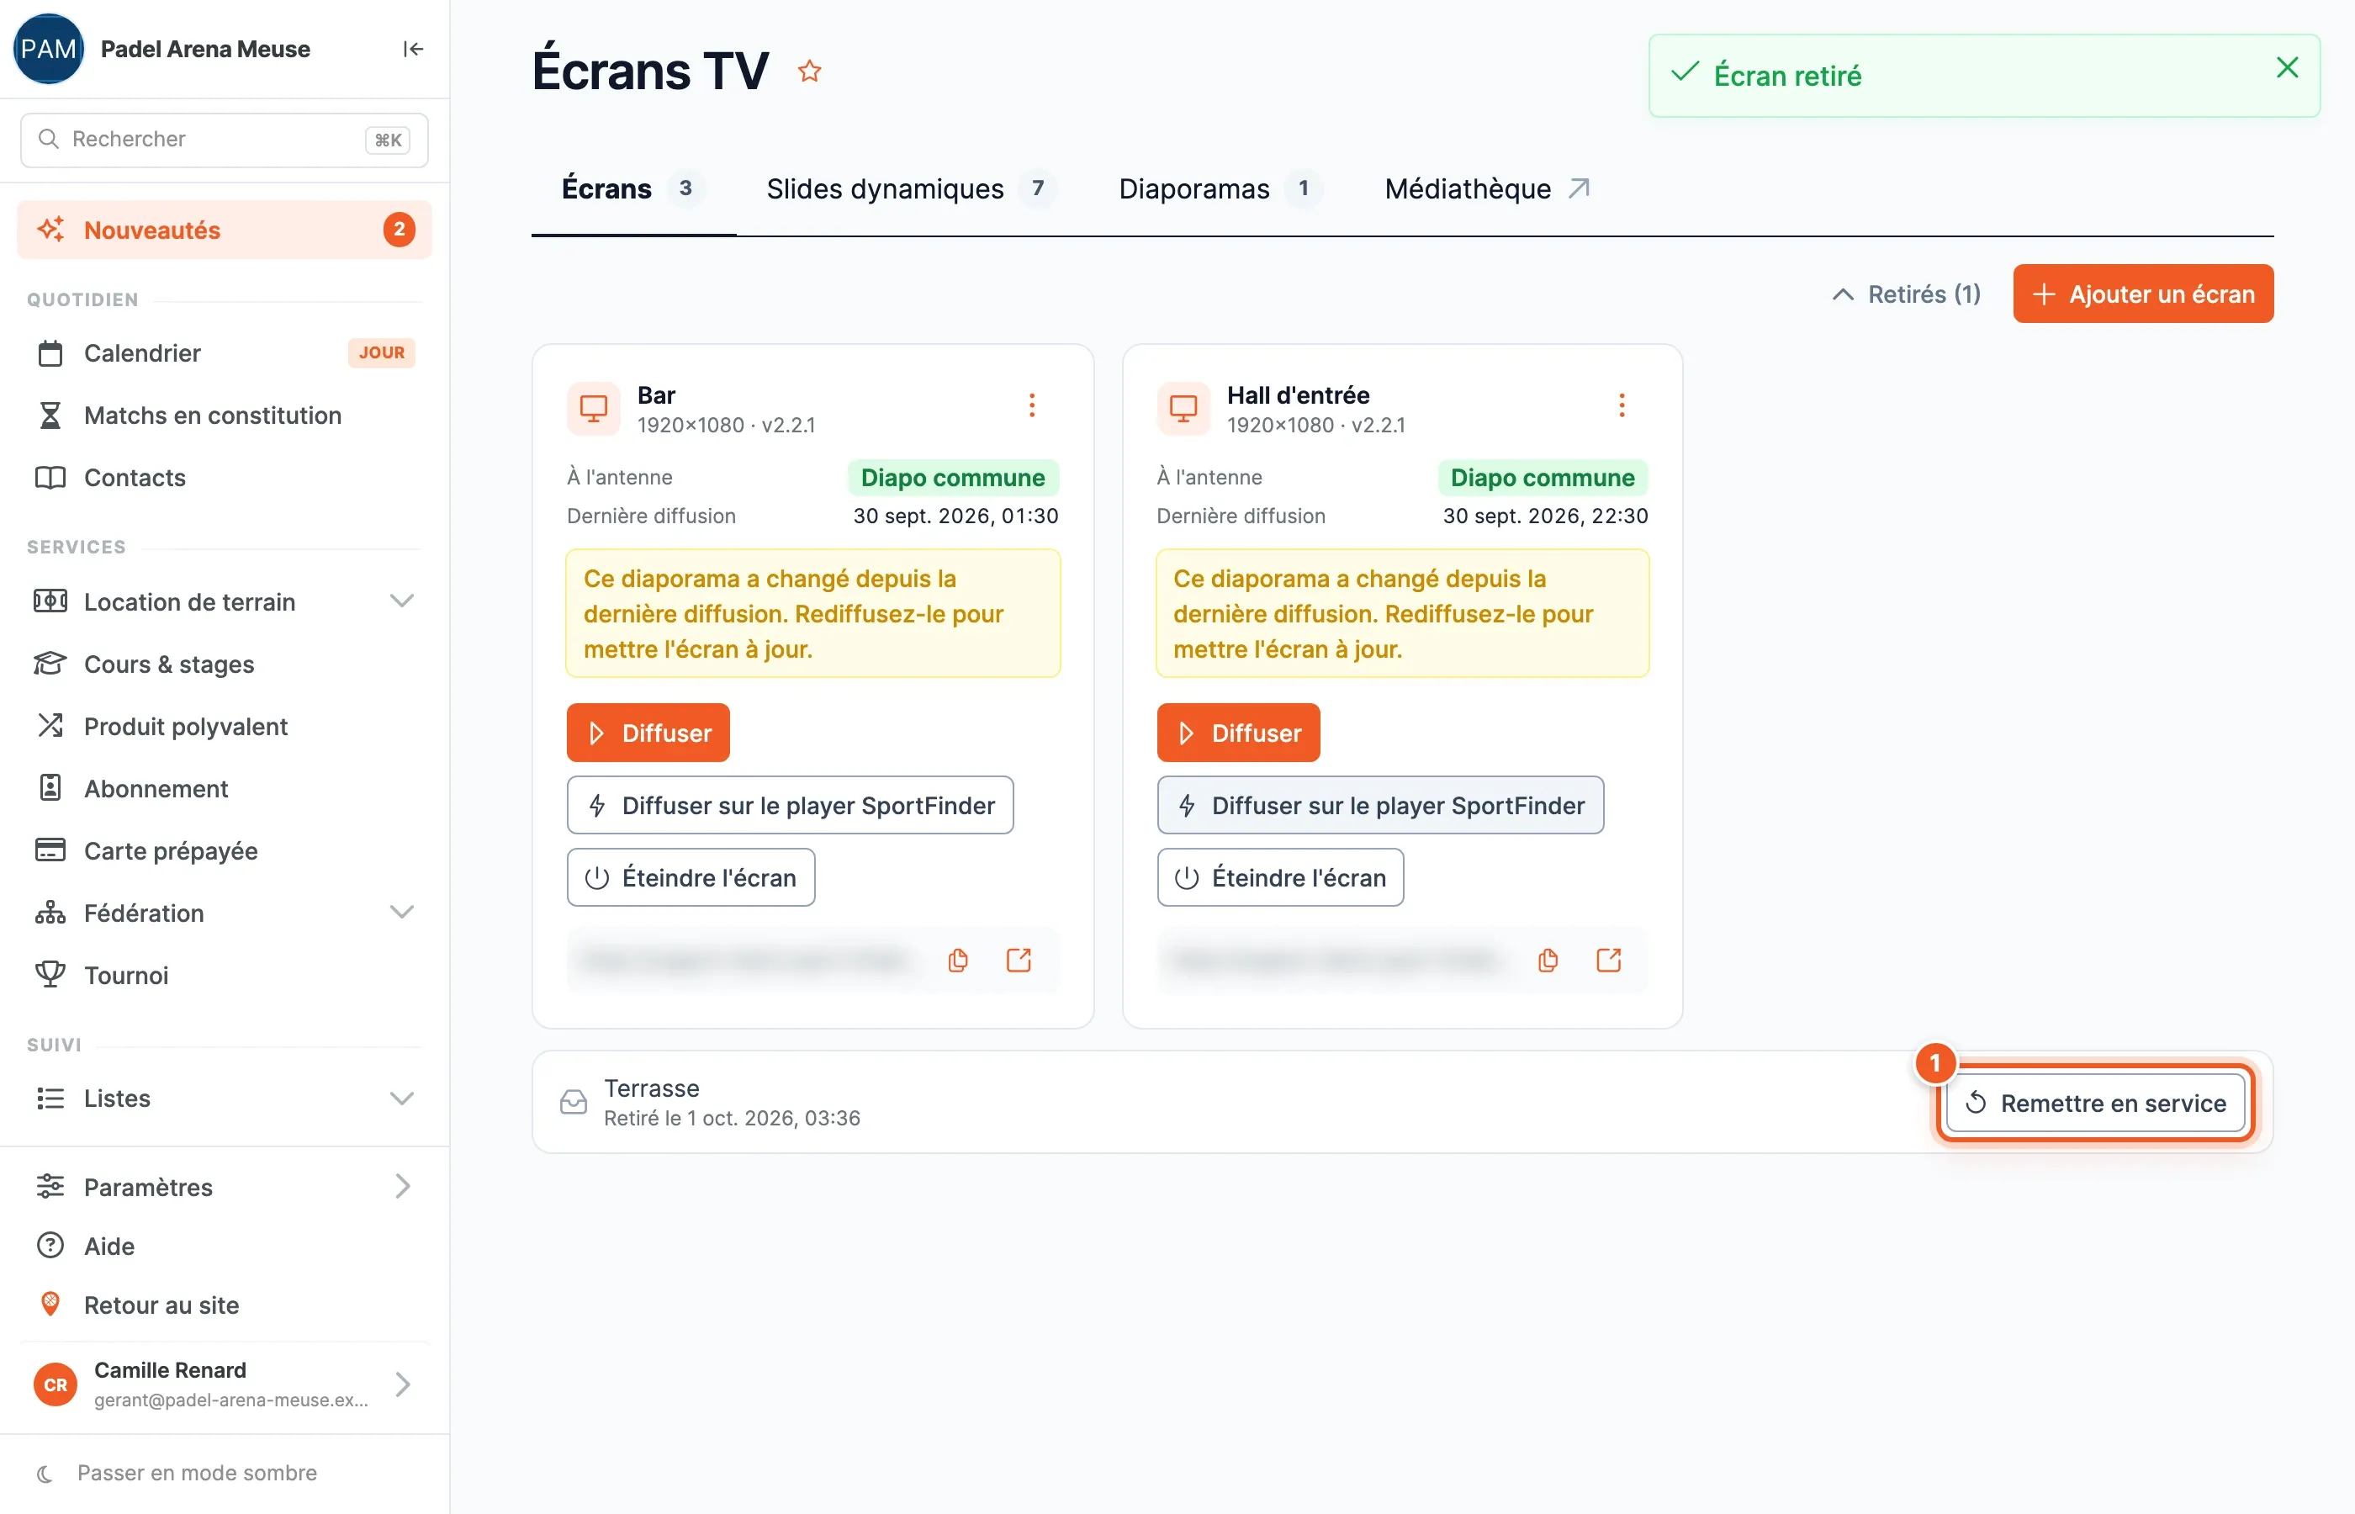Open Cours & stages in sidebar

pyautogui.click(x=225, y=664)
